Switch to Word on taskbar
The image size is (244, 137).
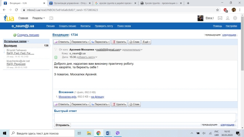pos(108,133)
